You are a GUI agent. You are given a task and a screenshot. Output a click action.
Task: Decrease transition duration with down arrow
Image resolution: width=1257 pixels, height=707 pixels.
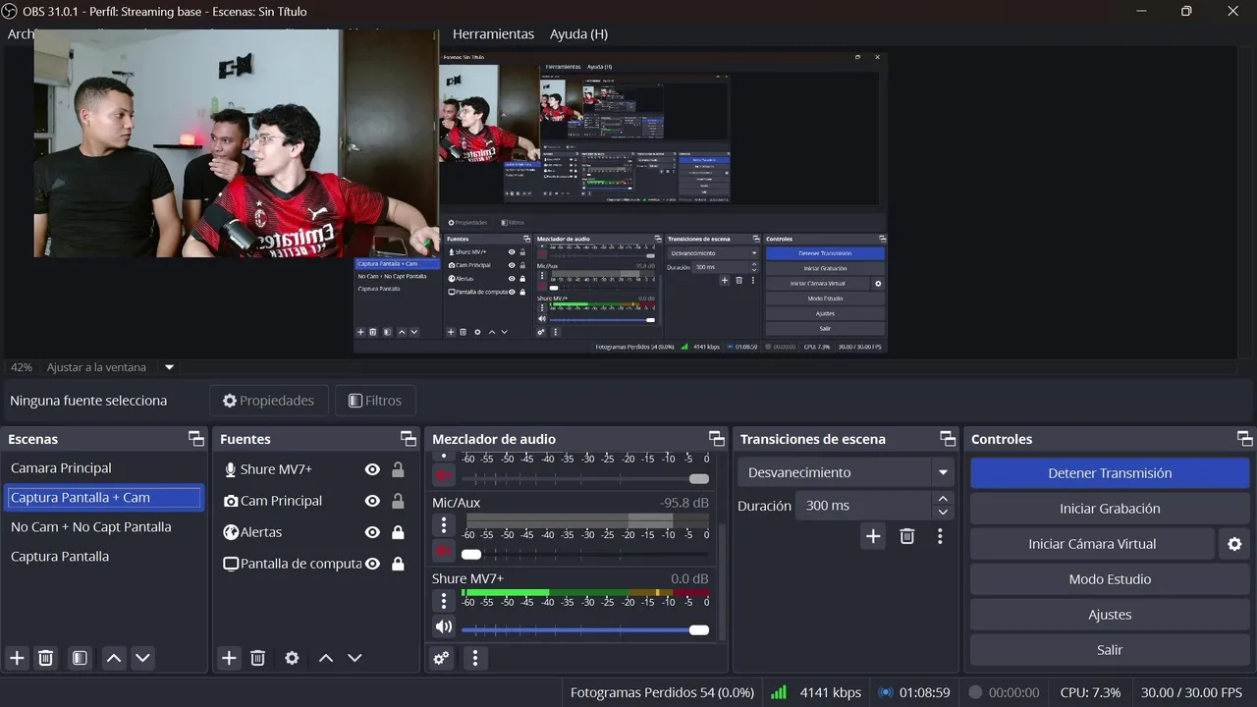[943, 513]
